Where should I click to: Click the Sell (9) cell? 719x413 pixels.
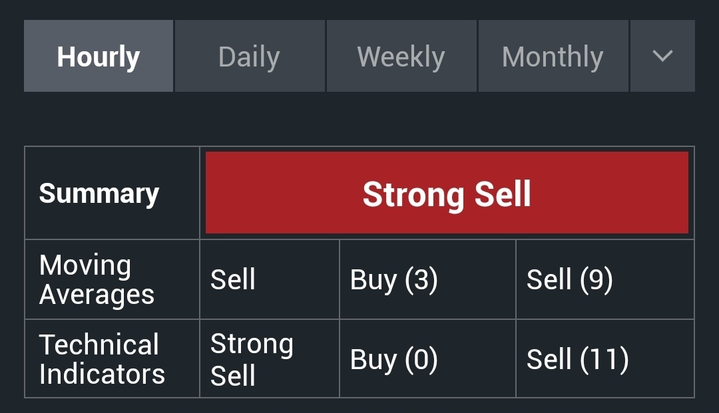pos(605,279)
